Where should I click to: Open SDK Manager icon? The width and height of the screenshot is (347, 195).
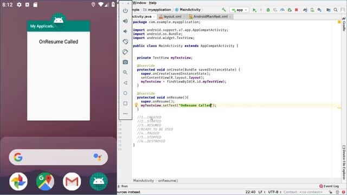[319, 10]
